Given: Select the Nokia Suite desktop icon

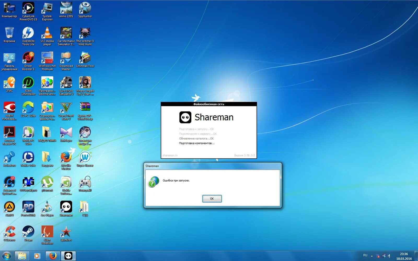Looking at the screenshot, I should coord(28,159).
